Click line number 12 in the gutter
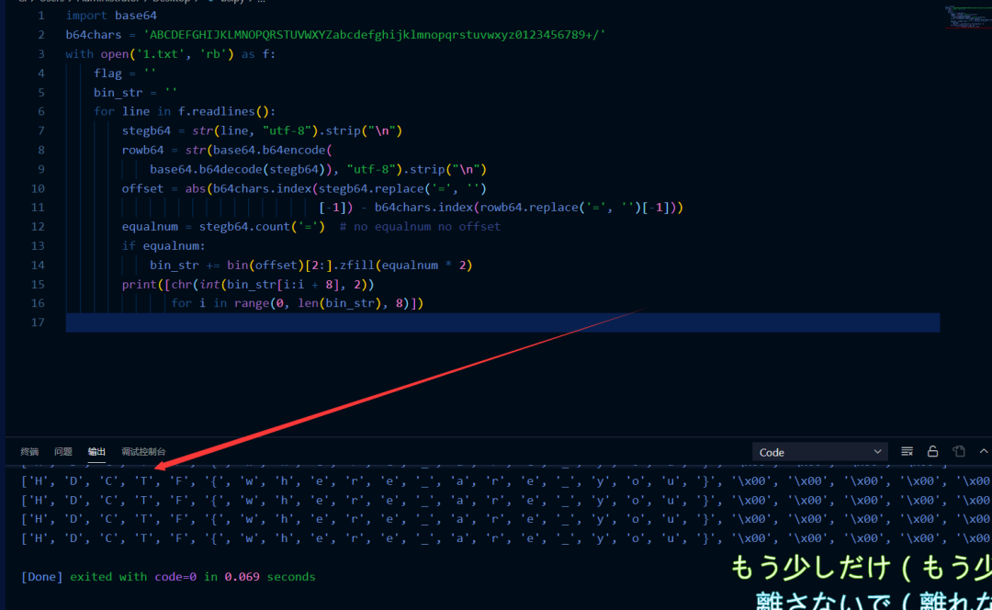This screenshot has width=992, height=610. tap(38, 227)
